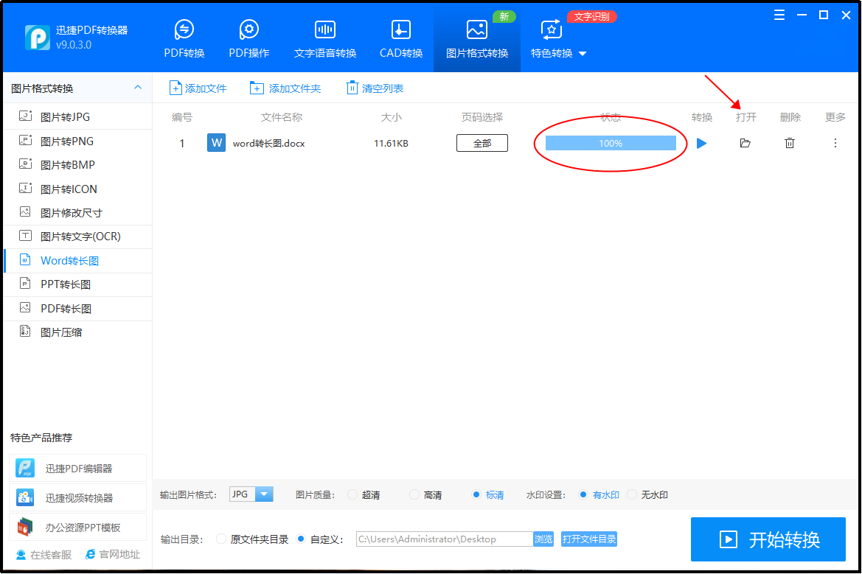Open 输出图片格式 JPG dropdown
The image size is (862, 574).
tap(251, 494)
